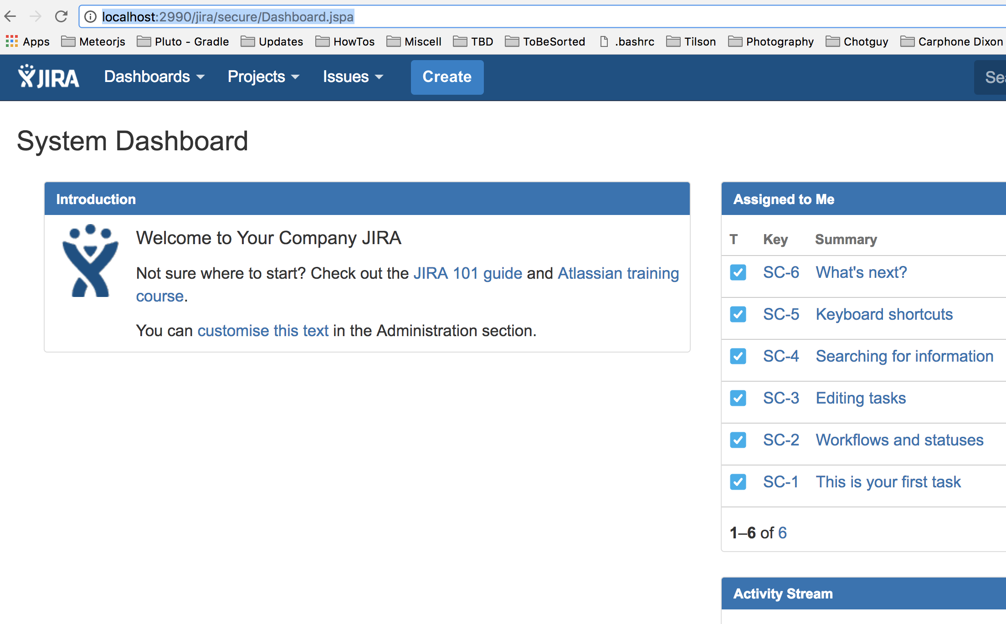
Task: Open the HowTos bookmarks folder
Action: (x=345, y=41)
